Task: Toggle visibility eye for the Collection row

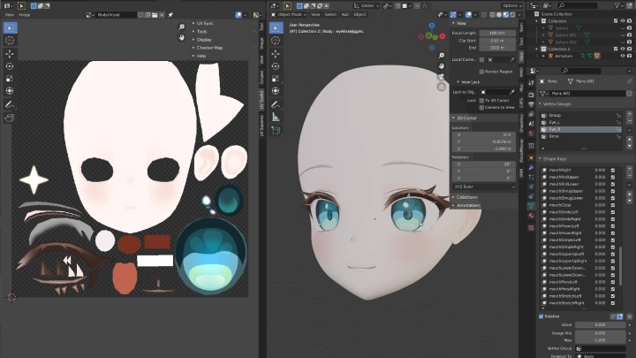Action: pos(623,21)
